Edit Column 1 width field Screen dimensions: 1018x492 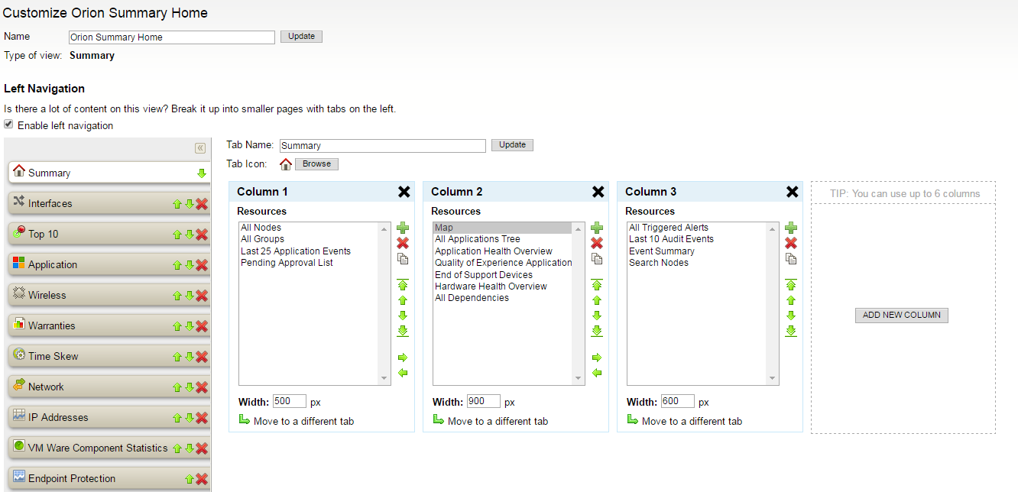click(x=289, y=401)
